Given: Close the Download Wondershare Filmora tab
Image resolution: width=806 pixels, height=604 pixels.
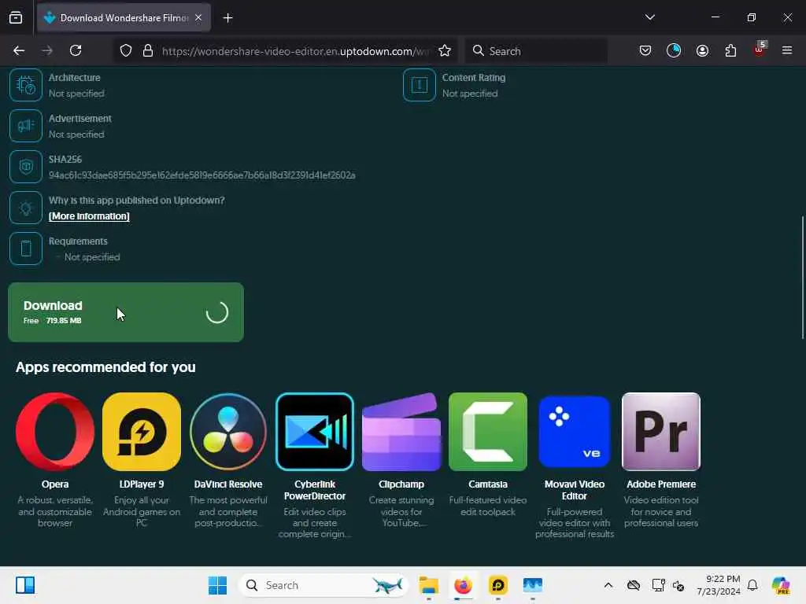Looking at the screenshot, I should click(198, 17).
